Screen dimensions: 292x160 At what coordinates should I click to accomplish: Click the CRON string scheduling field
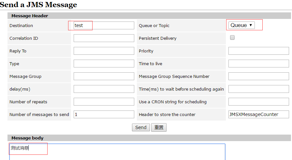258,102
